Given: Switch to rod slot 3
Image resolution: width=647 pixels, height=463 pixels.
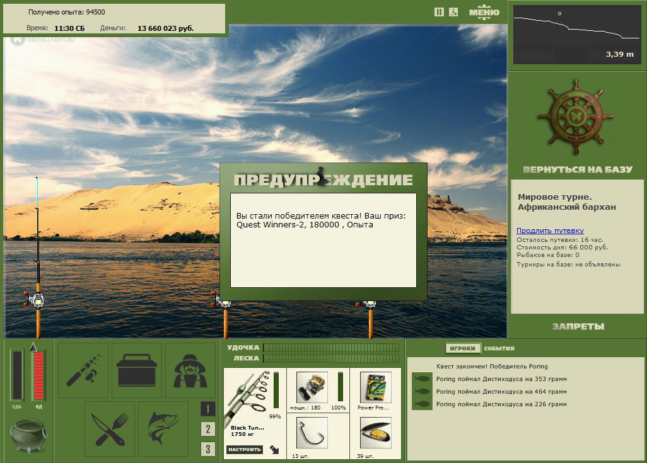Looking at the screenshot, I should (208, 449).
